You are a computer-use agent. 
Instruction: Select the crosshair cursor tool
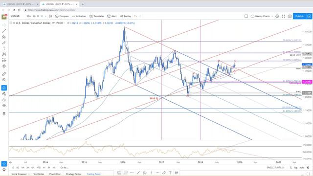pos(4,25)
